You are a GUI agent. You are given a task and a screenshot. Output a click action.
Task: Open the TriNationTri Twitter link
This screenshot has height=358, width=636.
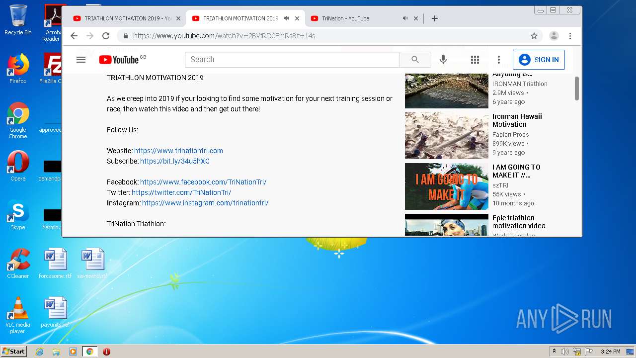(181, 192)
